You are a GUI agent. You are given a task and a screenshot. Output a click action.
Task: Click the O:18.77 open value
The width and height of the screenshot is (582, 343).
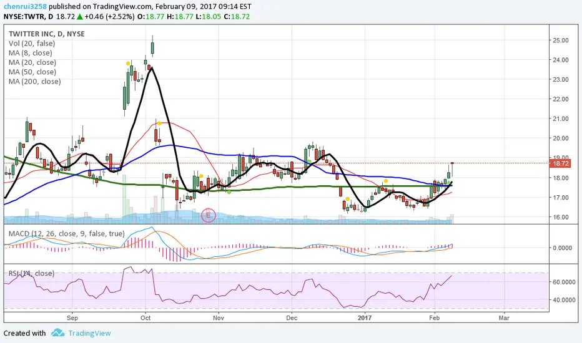150,17
